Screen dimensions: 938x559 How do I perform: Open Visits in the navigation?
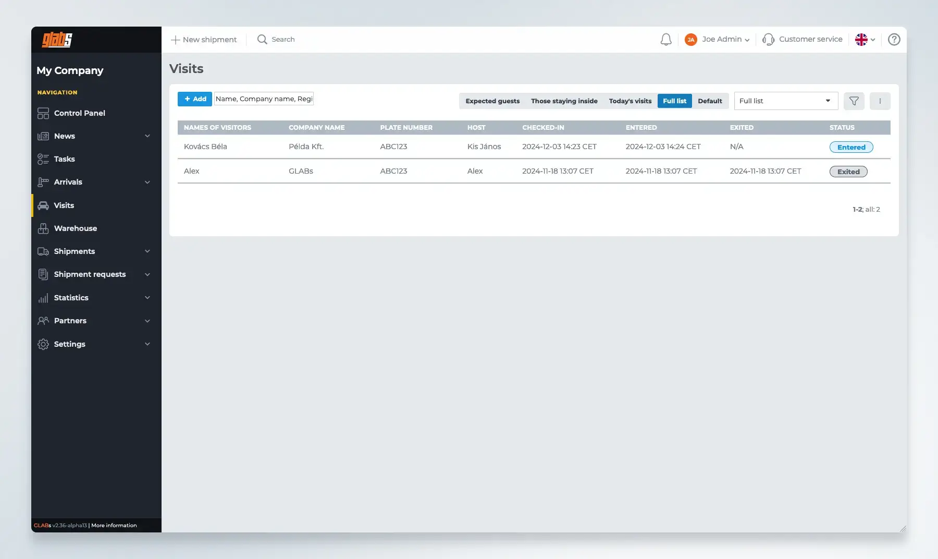point(64,205)
